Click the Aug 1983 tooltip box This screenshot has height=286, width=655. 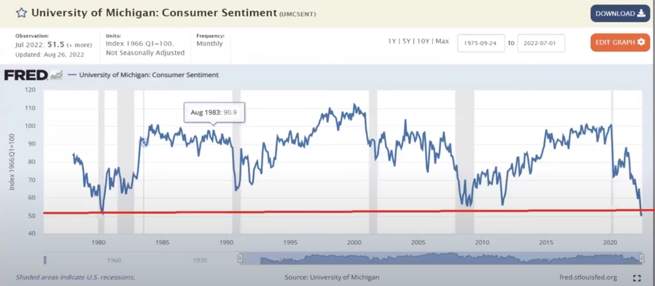[214, 112]
